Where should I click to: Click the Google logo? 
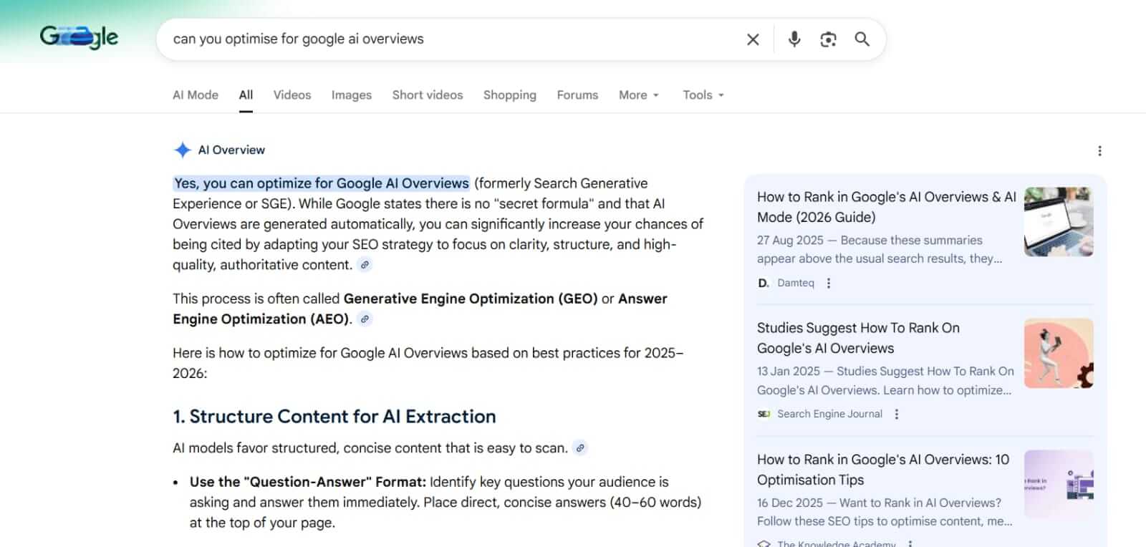tap(79, 37)
